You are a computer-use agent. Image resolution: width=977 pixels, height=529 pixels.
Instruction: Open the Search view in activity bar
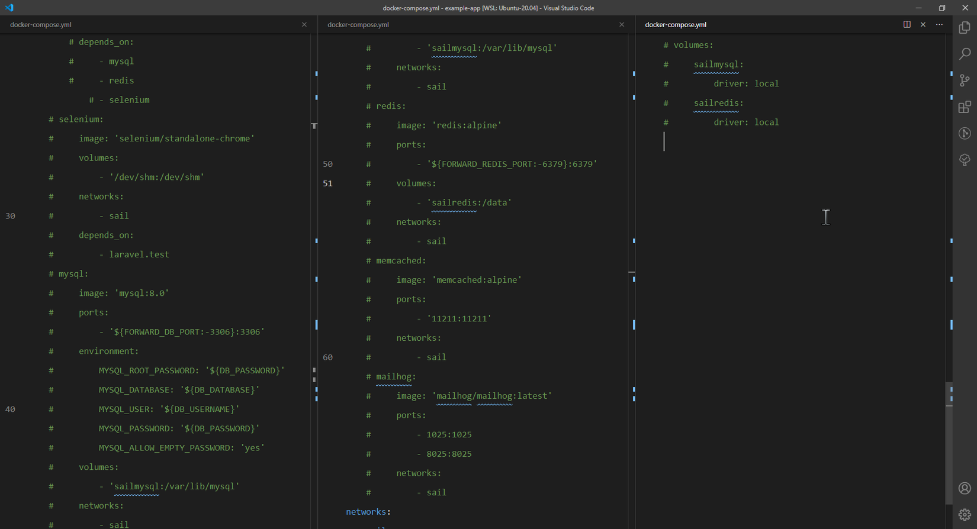(965, 54)
